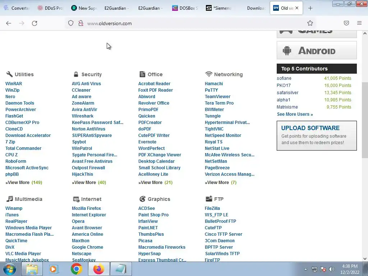The height and width of the screenshot is (276, 368).
Task: Open the WinRAR link
Action: click(x=14, y=83)
